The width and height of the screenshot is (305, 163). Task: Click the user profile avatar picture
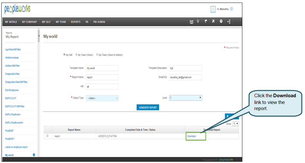[x=213, y=9]
